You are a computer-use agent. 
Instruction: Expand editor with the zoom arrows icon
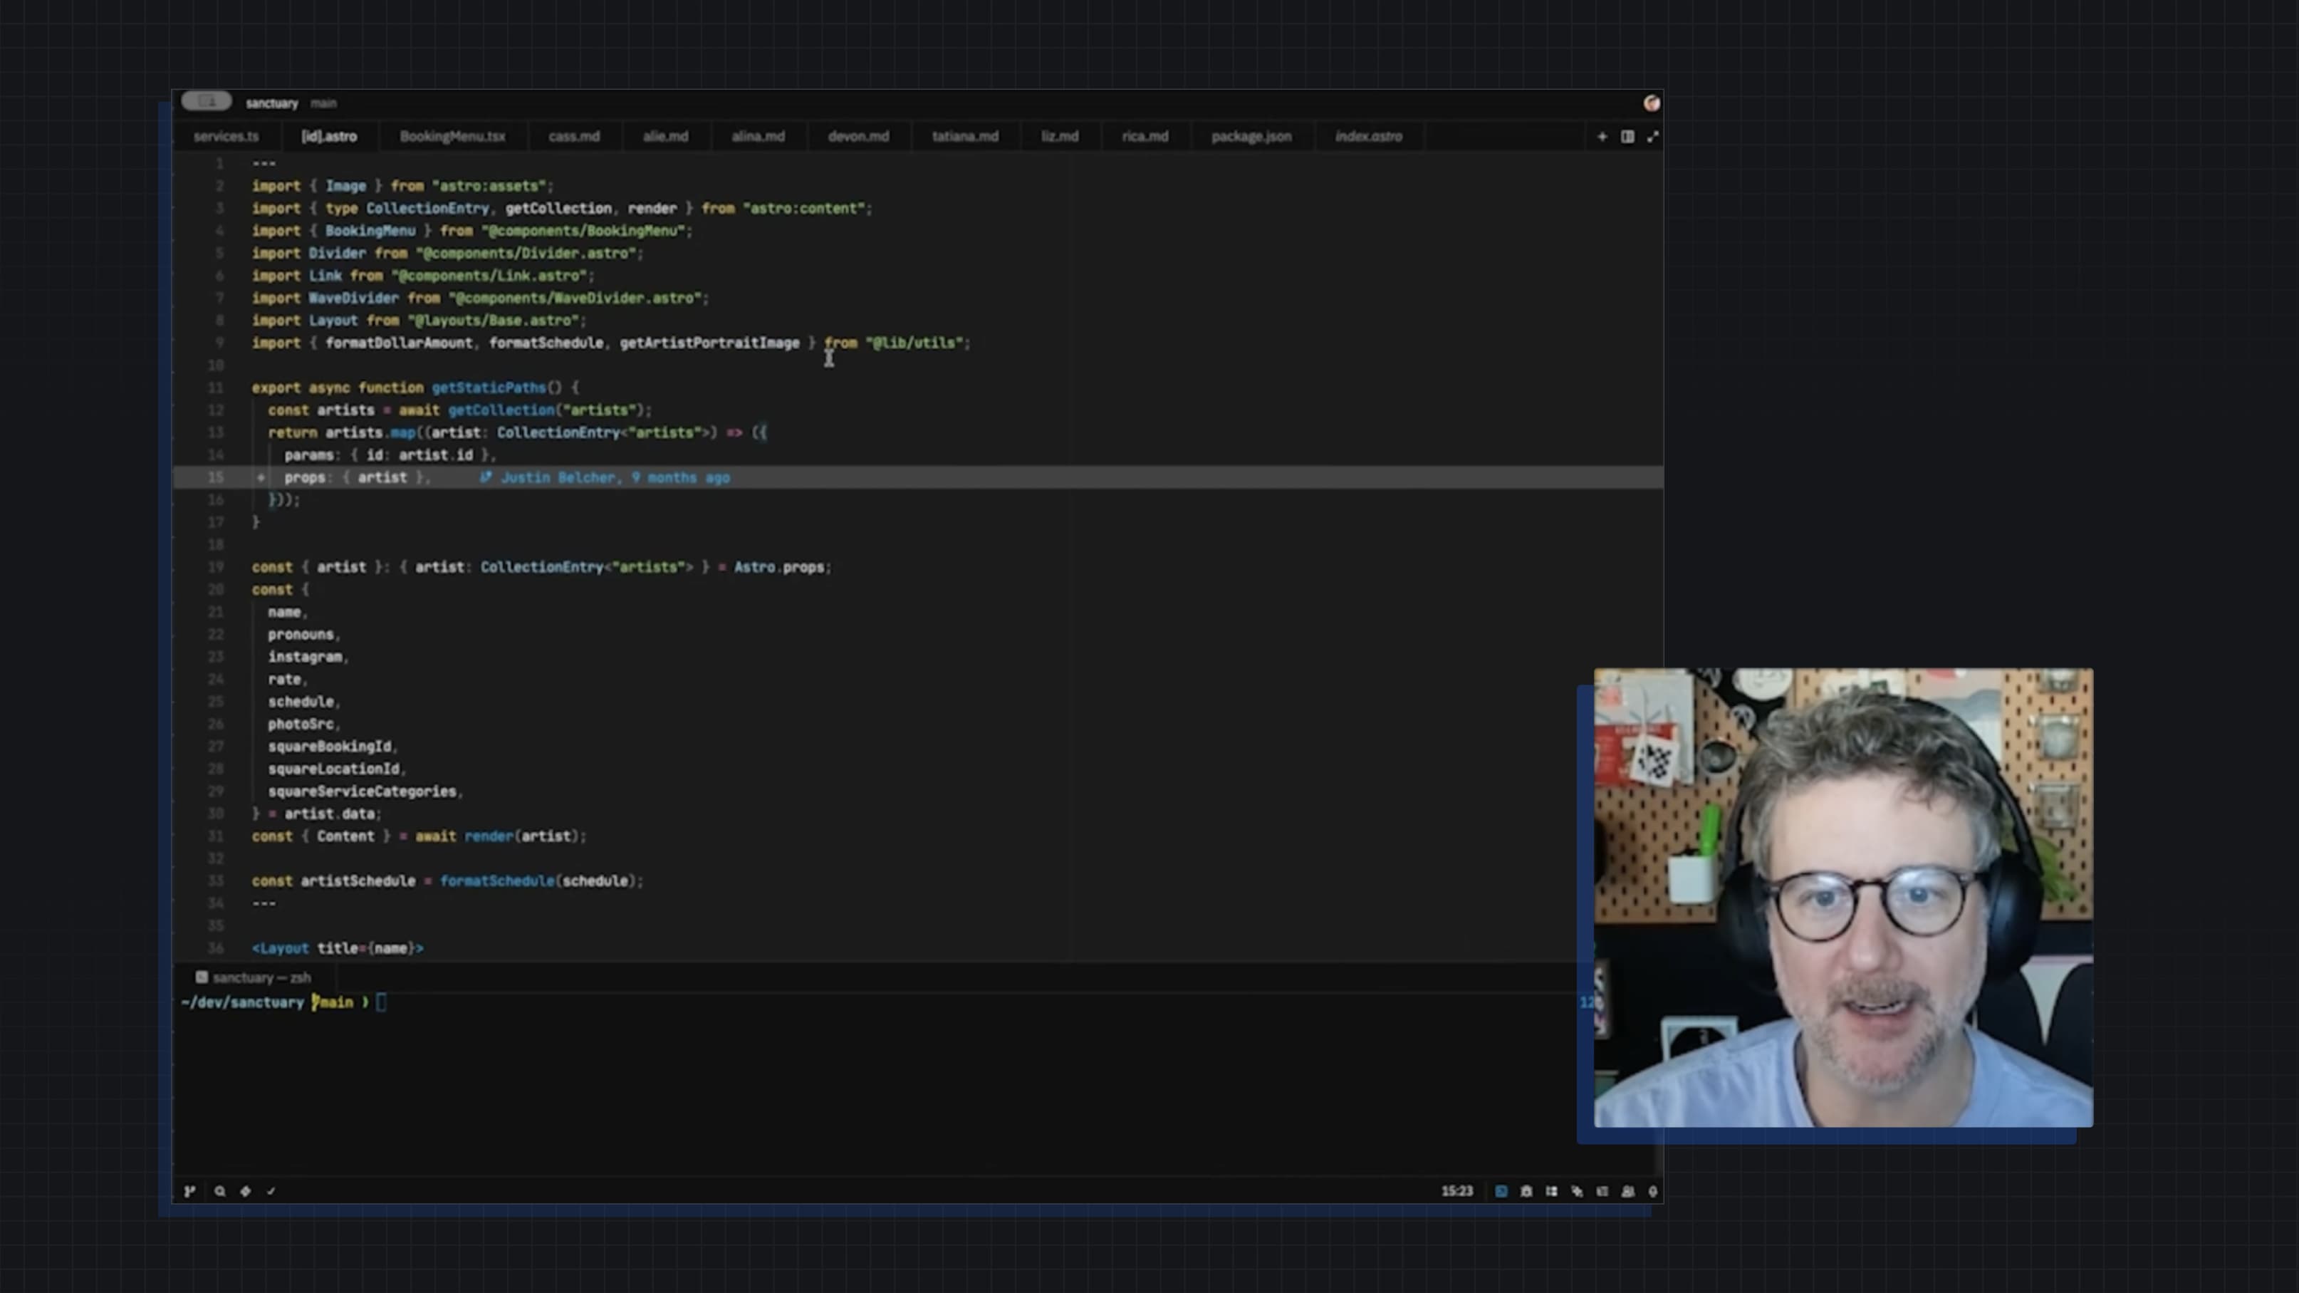tap(1653, 137)
